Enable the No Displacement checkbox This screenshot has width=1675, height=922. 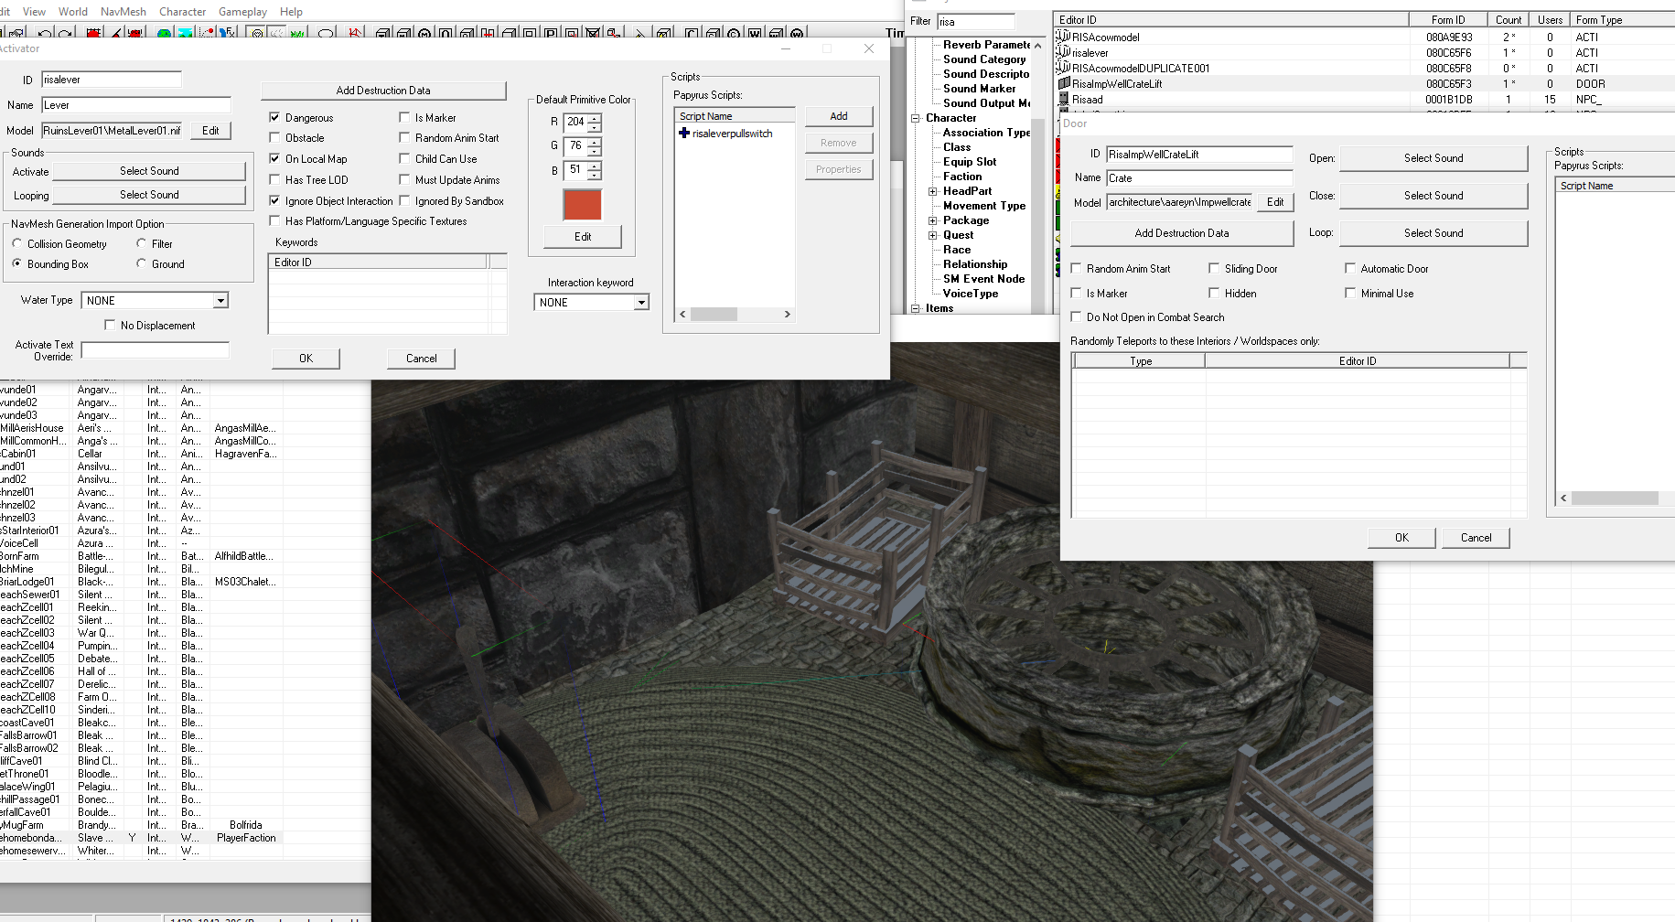pos(110,325)
